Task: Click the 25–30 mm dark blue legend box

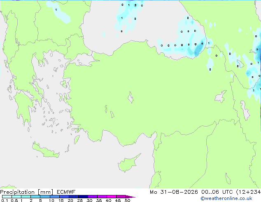Action: tap(83, 197)
